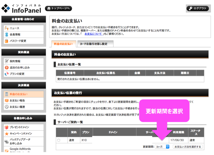Click the お支払い伝票名 column header

(106, 73)
